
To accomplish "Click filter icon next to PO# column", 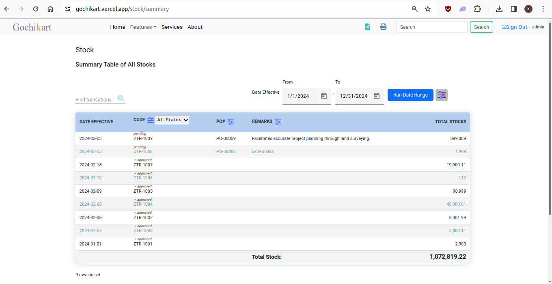I will (231, 122).
